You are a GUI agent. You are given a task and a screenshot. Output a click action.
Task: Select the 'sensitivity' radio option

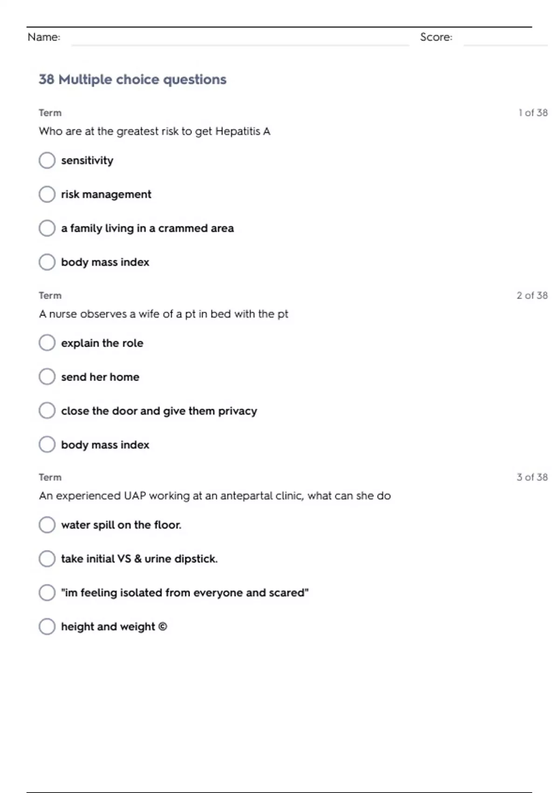point(47,160)
